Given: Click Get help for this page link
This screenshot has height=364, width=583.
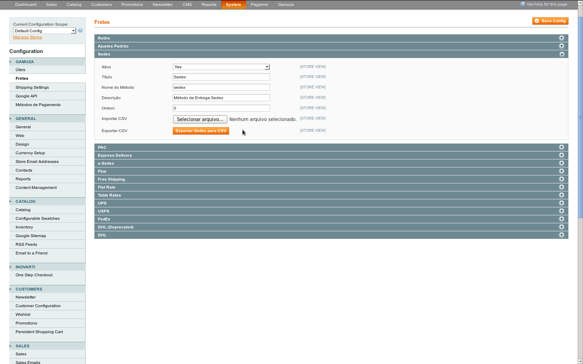Looking at the screenshot, I should click(x=547, y=4).
